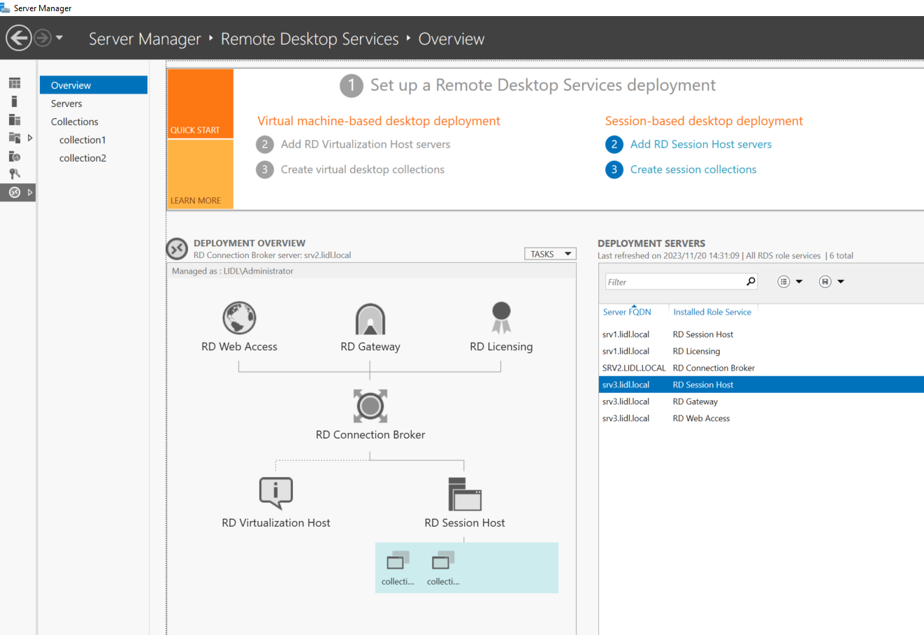Go back with the back arrow button

tap(19, 38)
